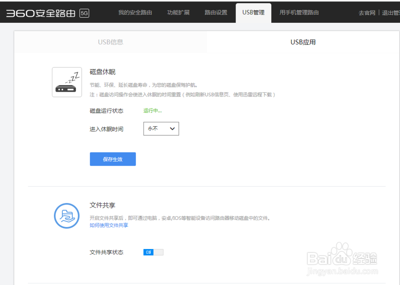Click the 5G badge icon
400x285 pixels.
coord(84,13)
